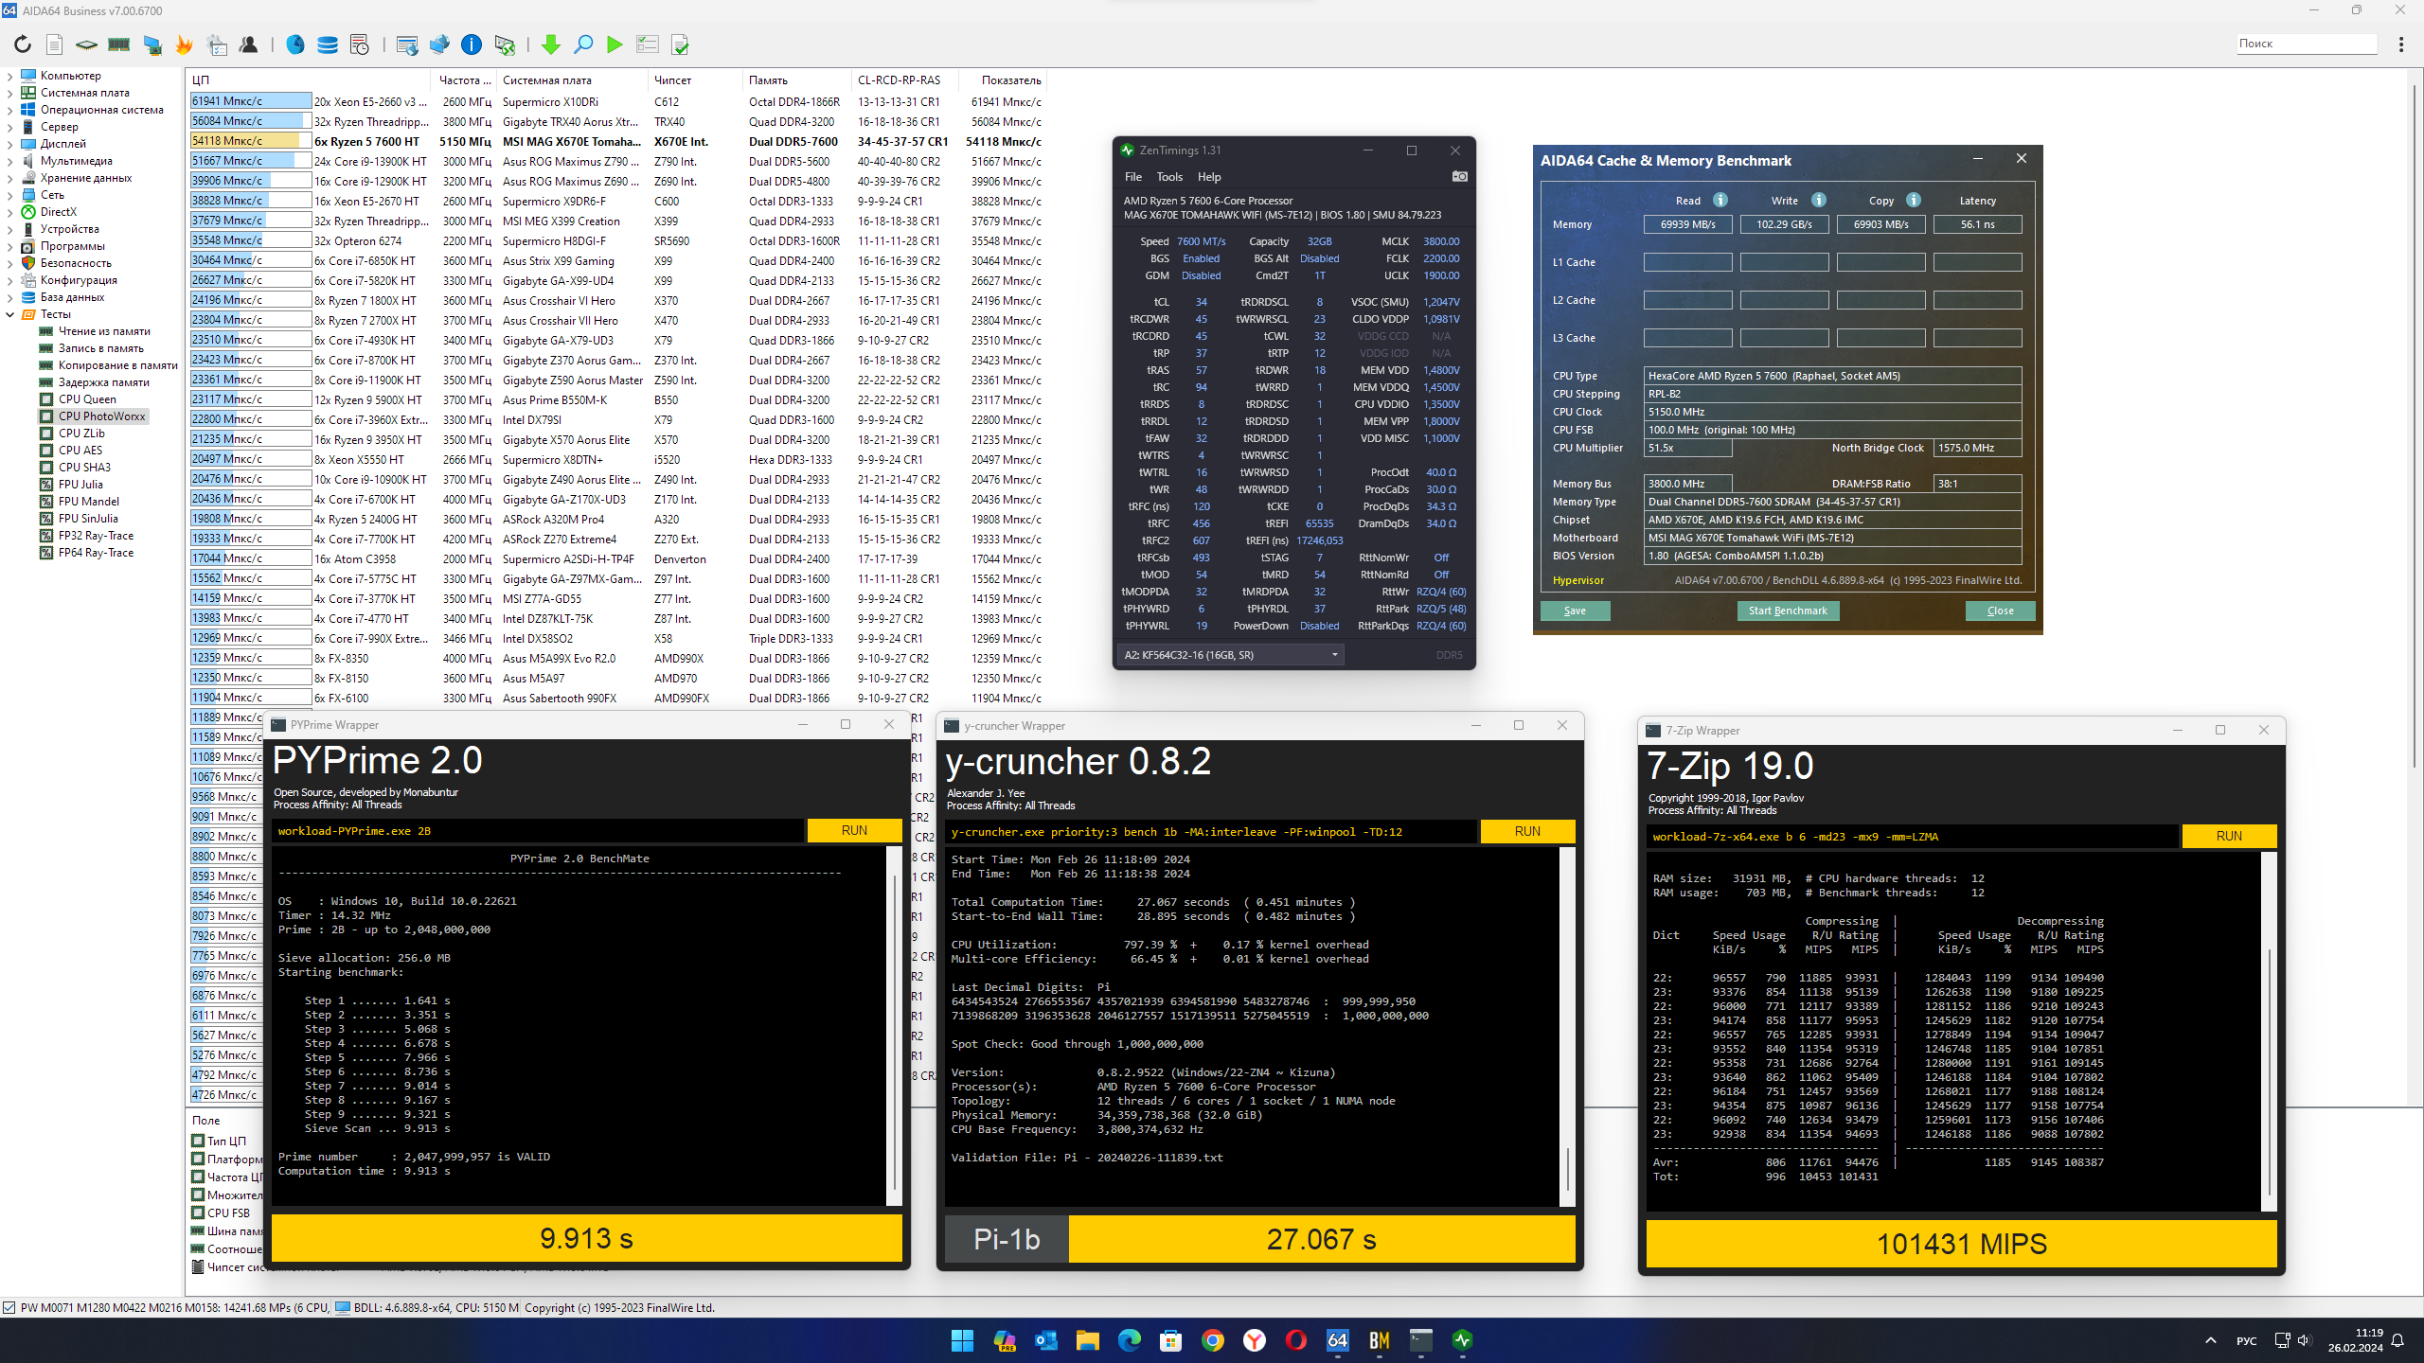Click the flame stability test icon

(184, 44)
